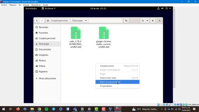Open the red Camtasia recorder taskbar icon
Viewport: 199px width, 112px height.
point(104,109)
